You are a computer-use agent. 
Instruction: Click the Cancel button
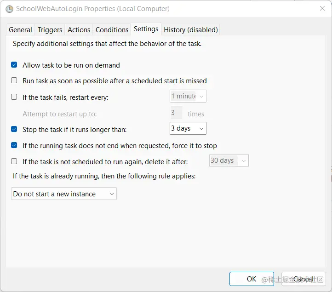303,279
